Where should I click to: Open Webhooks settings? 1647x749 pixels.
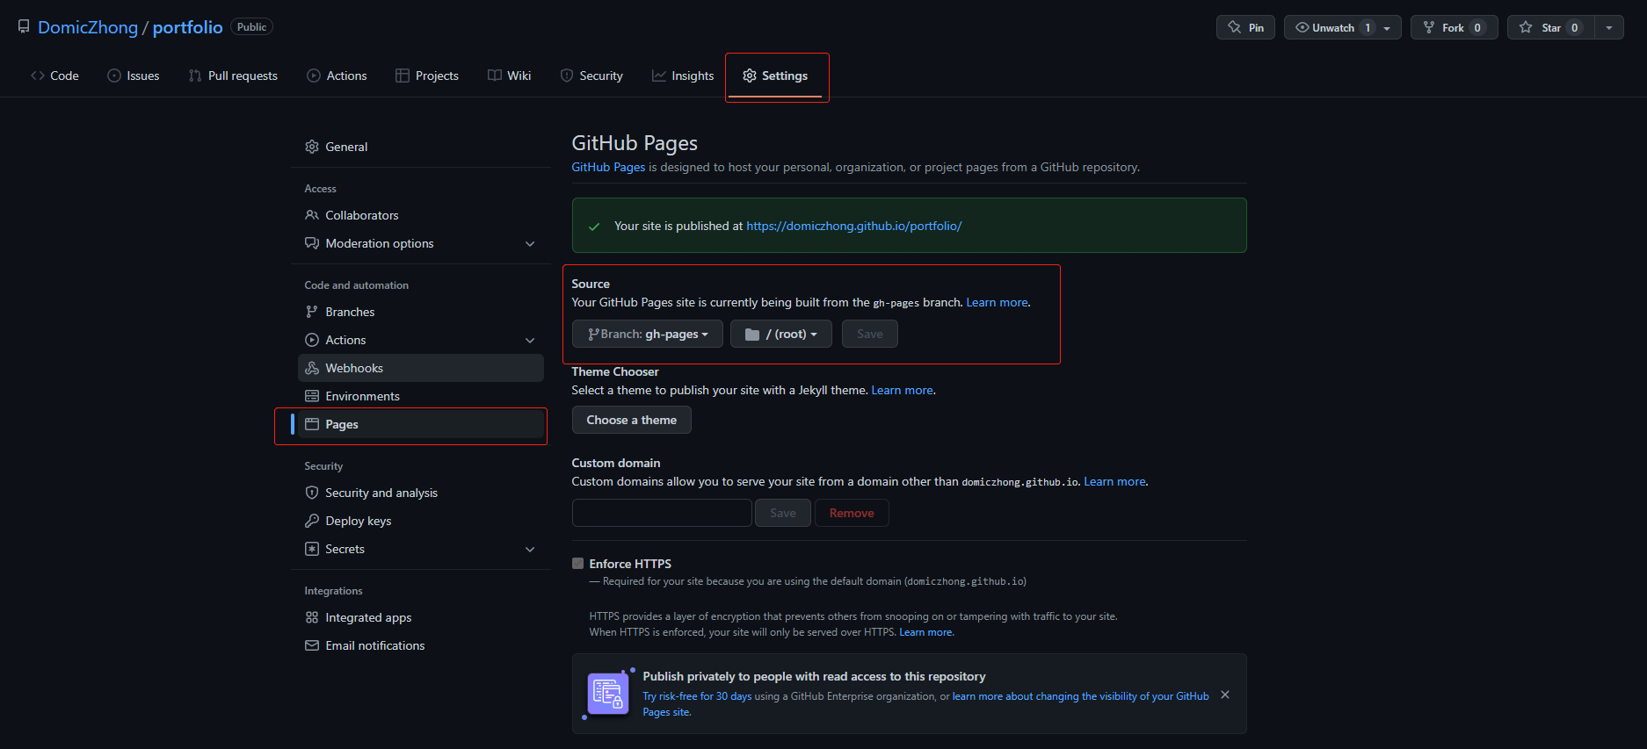[x=420, y=368]
